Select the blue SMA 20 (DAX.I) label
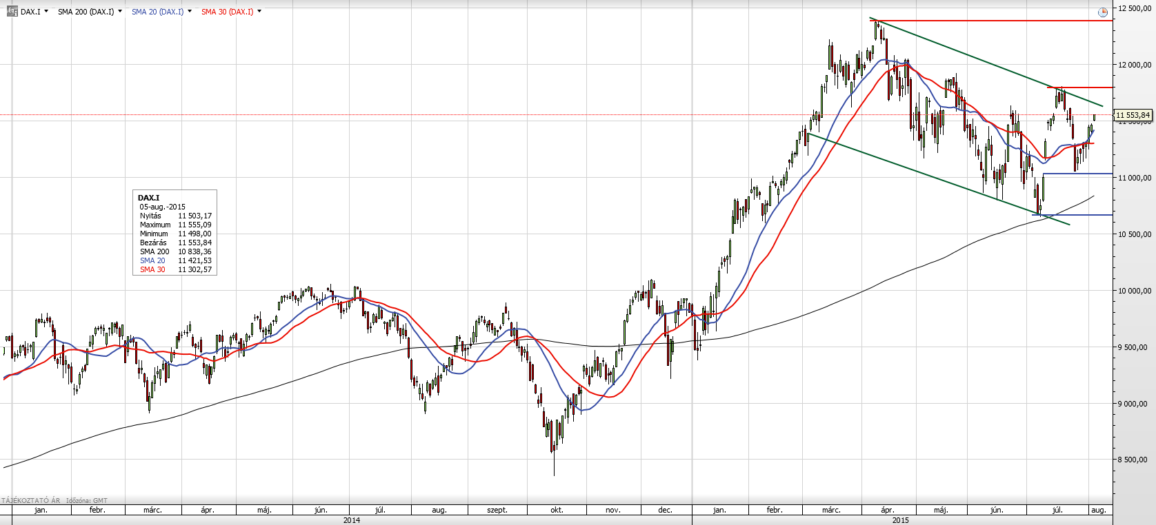The height and width of the screenshot is (525, 1156). pos(157,12)
